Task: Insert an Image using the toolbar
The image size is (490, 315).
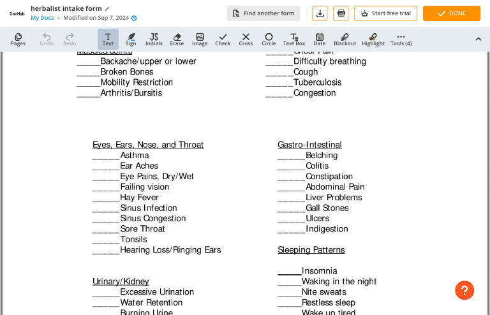Action: (200, 40)
